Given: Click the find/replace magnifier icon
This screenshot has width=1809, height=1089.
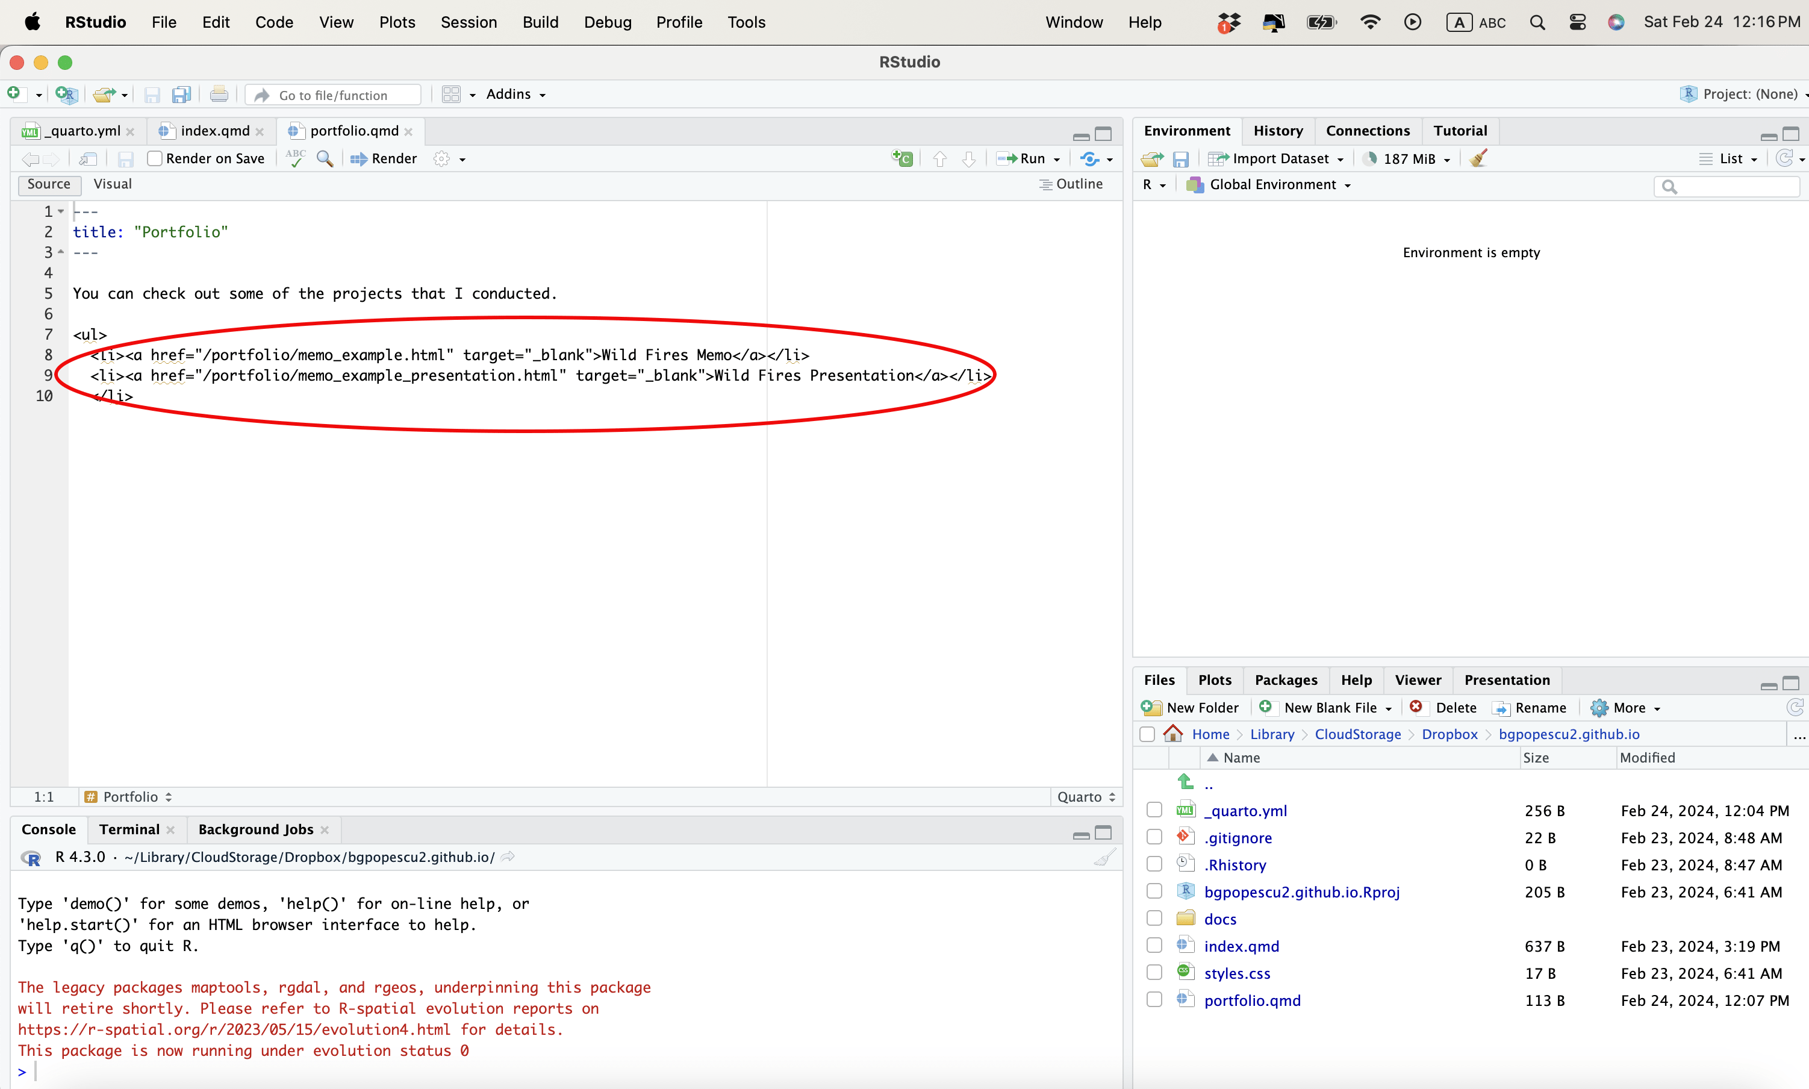Looking at the screenshot, I should tap(325, 158).
